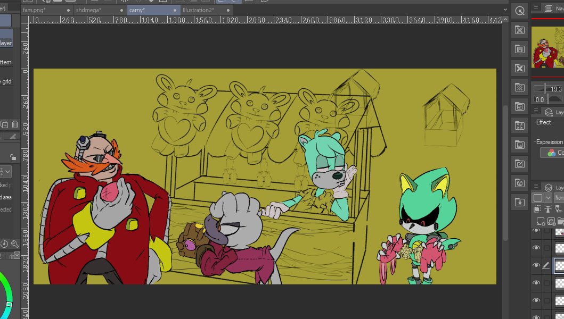Click the canvas scroll-up arrow button
This screenshot has height=319, width=564.
coord(505,19)
